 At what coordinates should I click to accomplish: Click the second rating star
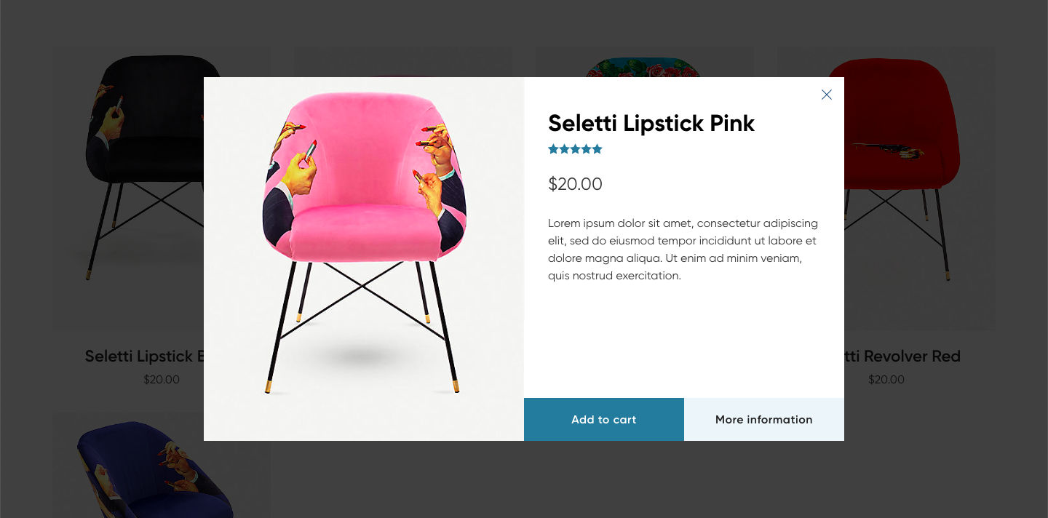pos(564,149)
